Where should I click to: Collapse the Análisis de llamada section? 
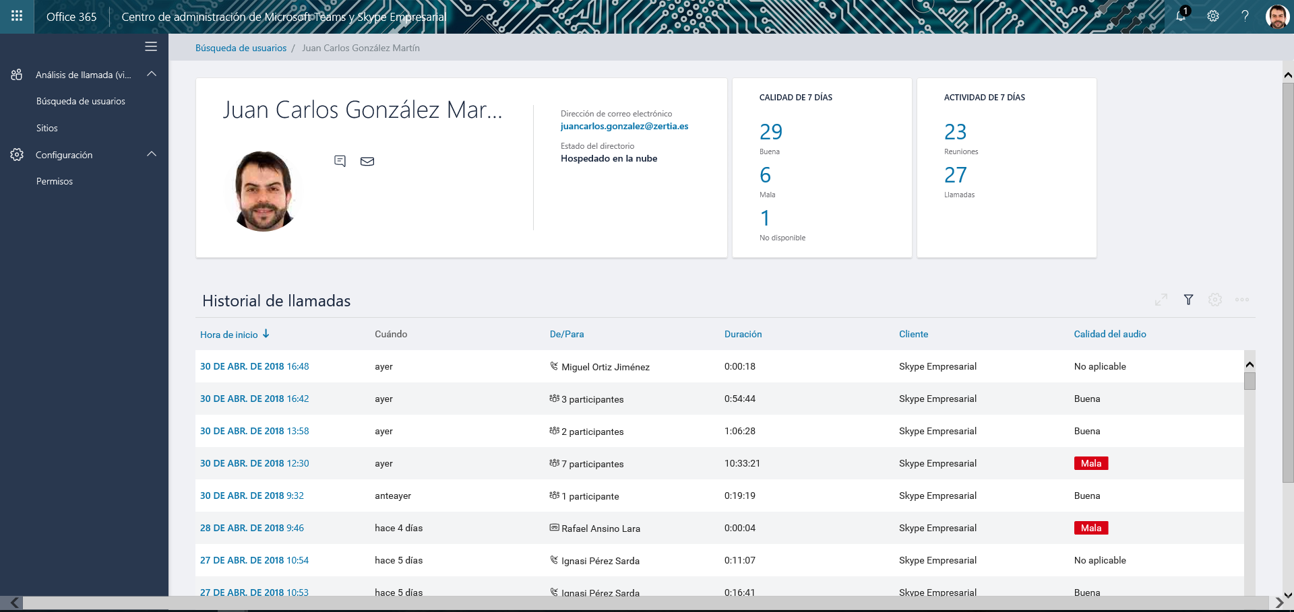152,74
